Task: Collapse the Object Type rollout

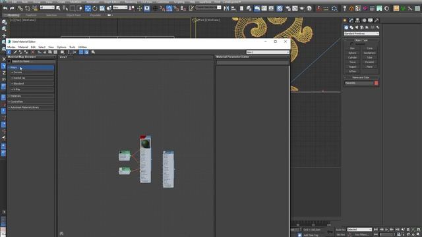Action: pyautogui.click(x=361, y=40)
